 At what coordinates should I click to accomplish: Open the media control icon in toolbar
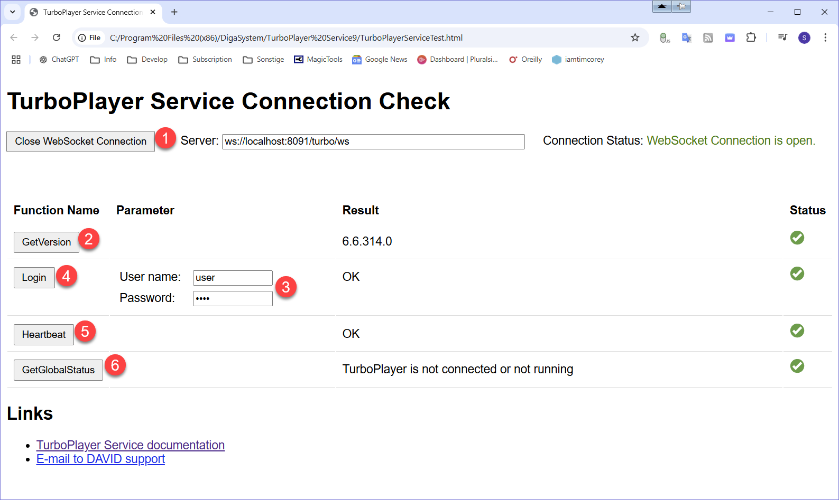782,37
